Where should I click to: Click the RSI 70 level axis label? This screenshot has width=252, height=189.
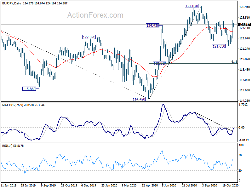(240, 155)
